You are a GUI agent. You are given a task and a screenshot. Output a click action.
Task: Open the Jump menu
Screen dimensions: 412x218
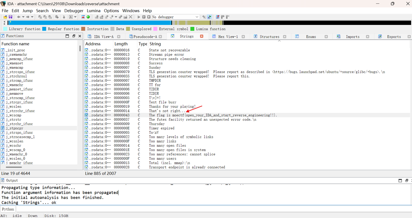tap(27, 11)
